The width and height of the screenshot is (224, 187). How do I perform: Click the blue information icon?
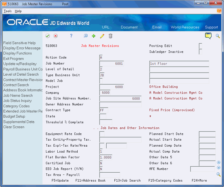(x=85, y=36)
